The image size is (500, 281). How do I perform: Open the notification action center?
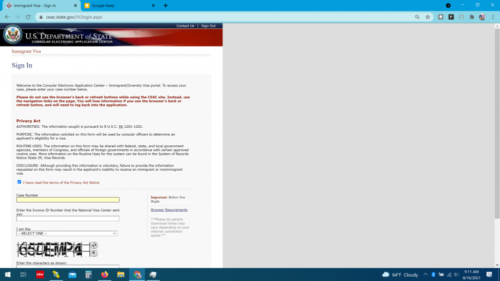click(x=489, y=275)
